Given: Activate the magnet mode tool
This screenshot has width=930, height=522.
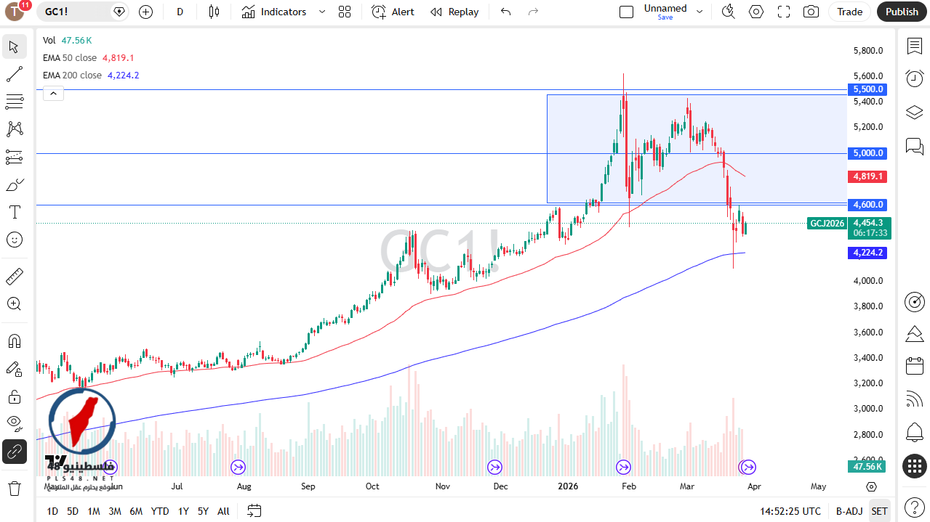Looking at the screenshot, I should tap(14, 340).
